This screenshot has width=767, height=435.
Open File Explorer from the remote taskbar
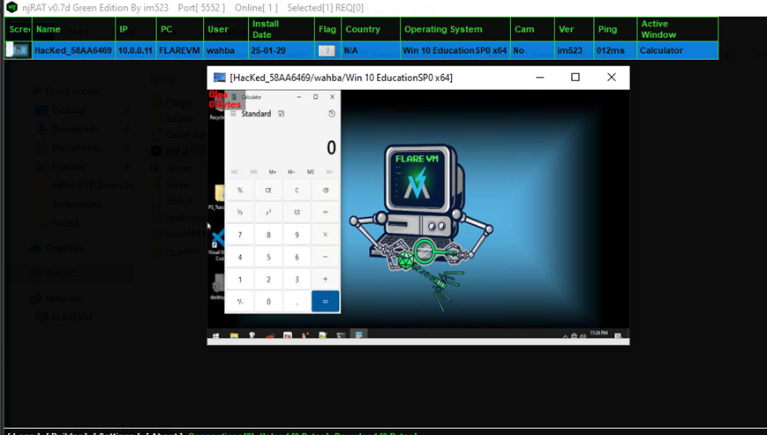click(x=234, y=335)
